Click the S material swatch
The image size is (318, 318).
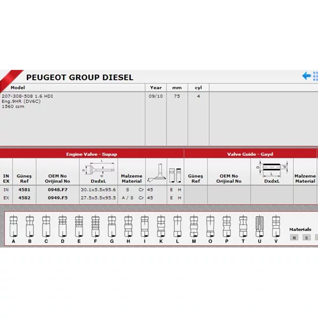(307, 238)
